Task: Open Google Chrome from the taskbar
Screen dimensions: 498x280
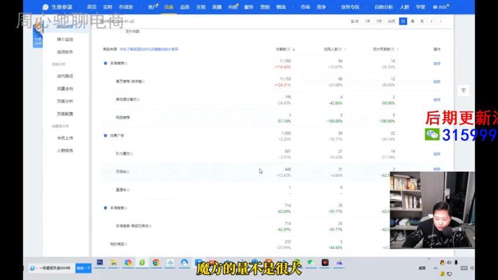Action: pos(156,262)
